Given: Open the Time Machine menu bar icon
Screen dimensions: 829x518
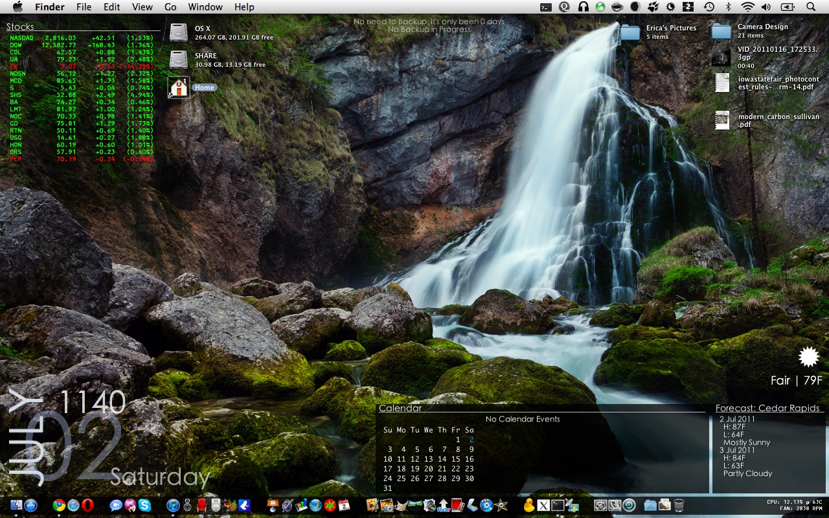Looking at the screenshot, I should pos(709,7).
